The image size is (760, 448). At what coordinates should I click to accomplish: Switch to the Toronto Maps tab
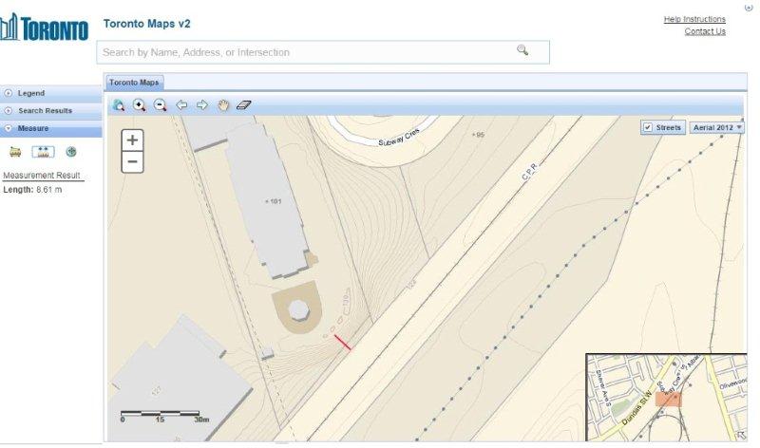tap(134, 83)
